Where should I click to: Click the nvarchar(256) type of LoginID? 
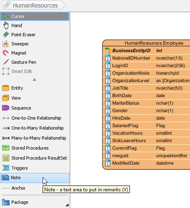click(x=171, y=66)
